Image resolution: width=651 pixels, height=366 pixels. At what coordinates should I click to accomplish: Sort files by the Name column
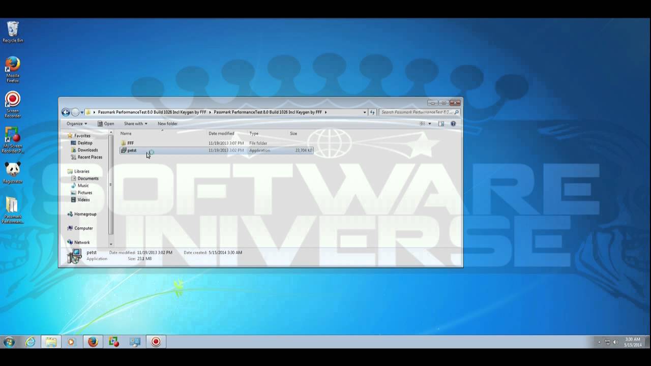pyautogui.click(x=126, y=134)
